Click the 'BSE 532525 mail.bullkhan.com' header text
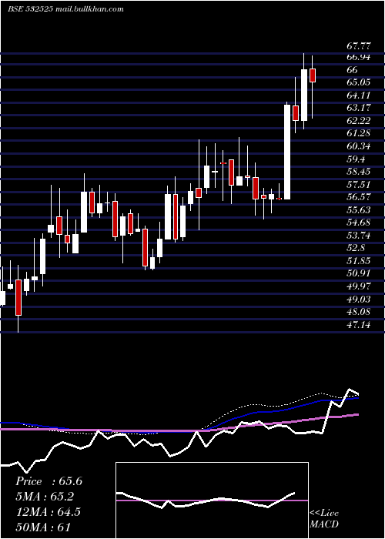The height and width of the screenshot is (539, 385). (x=65, y=9)
